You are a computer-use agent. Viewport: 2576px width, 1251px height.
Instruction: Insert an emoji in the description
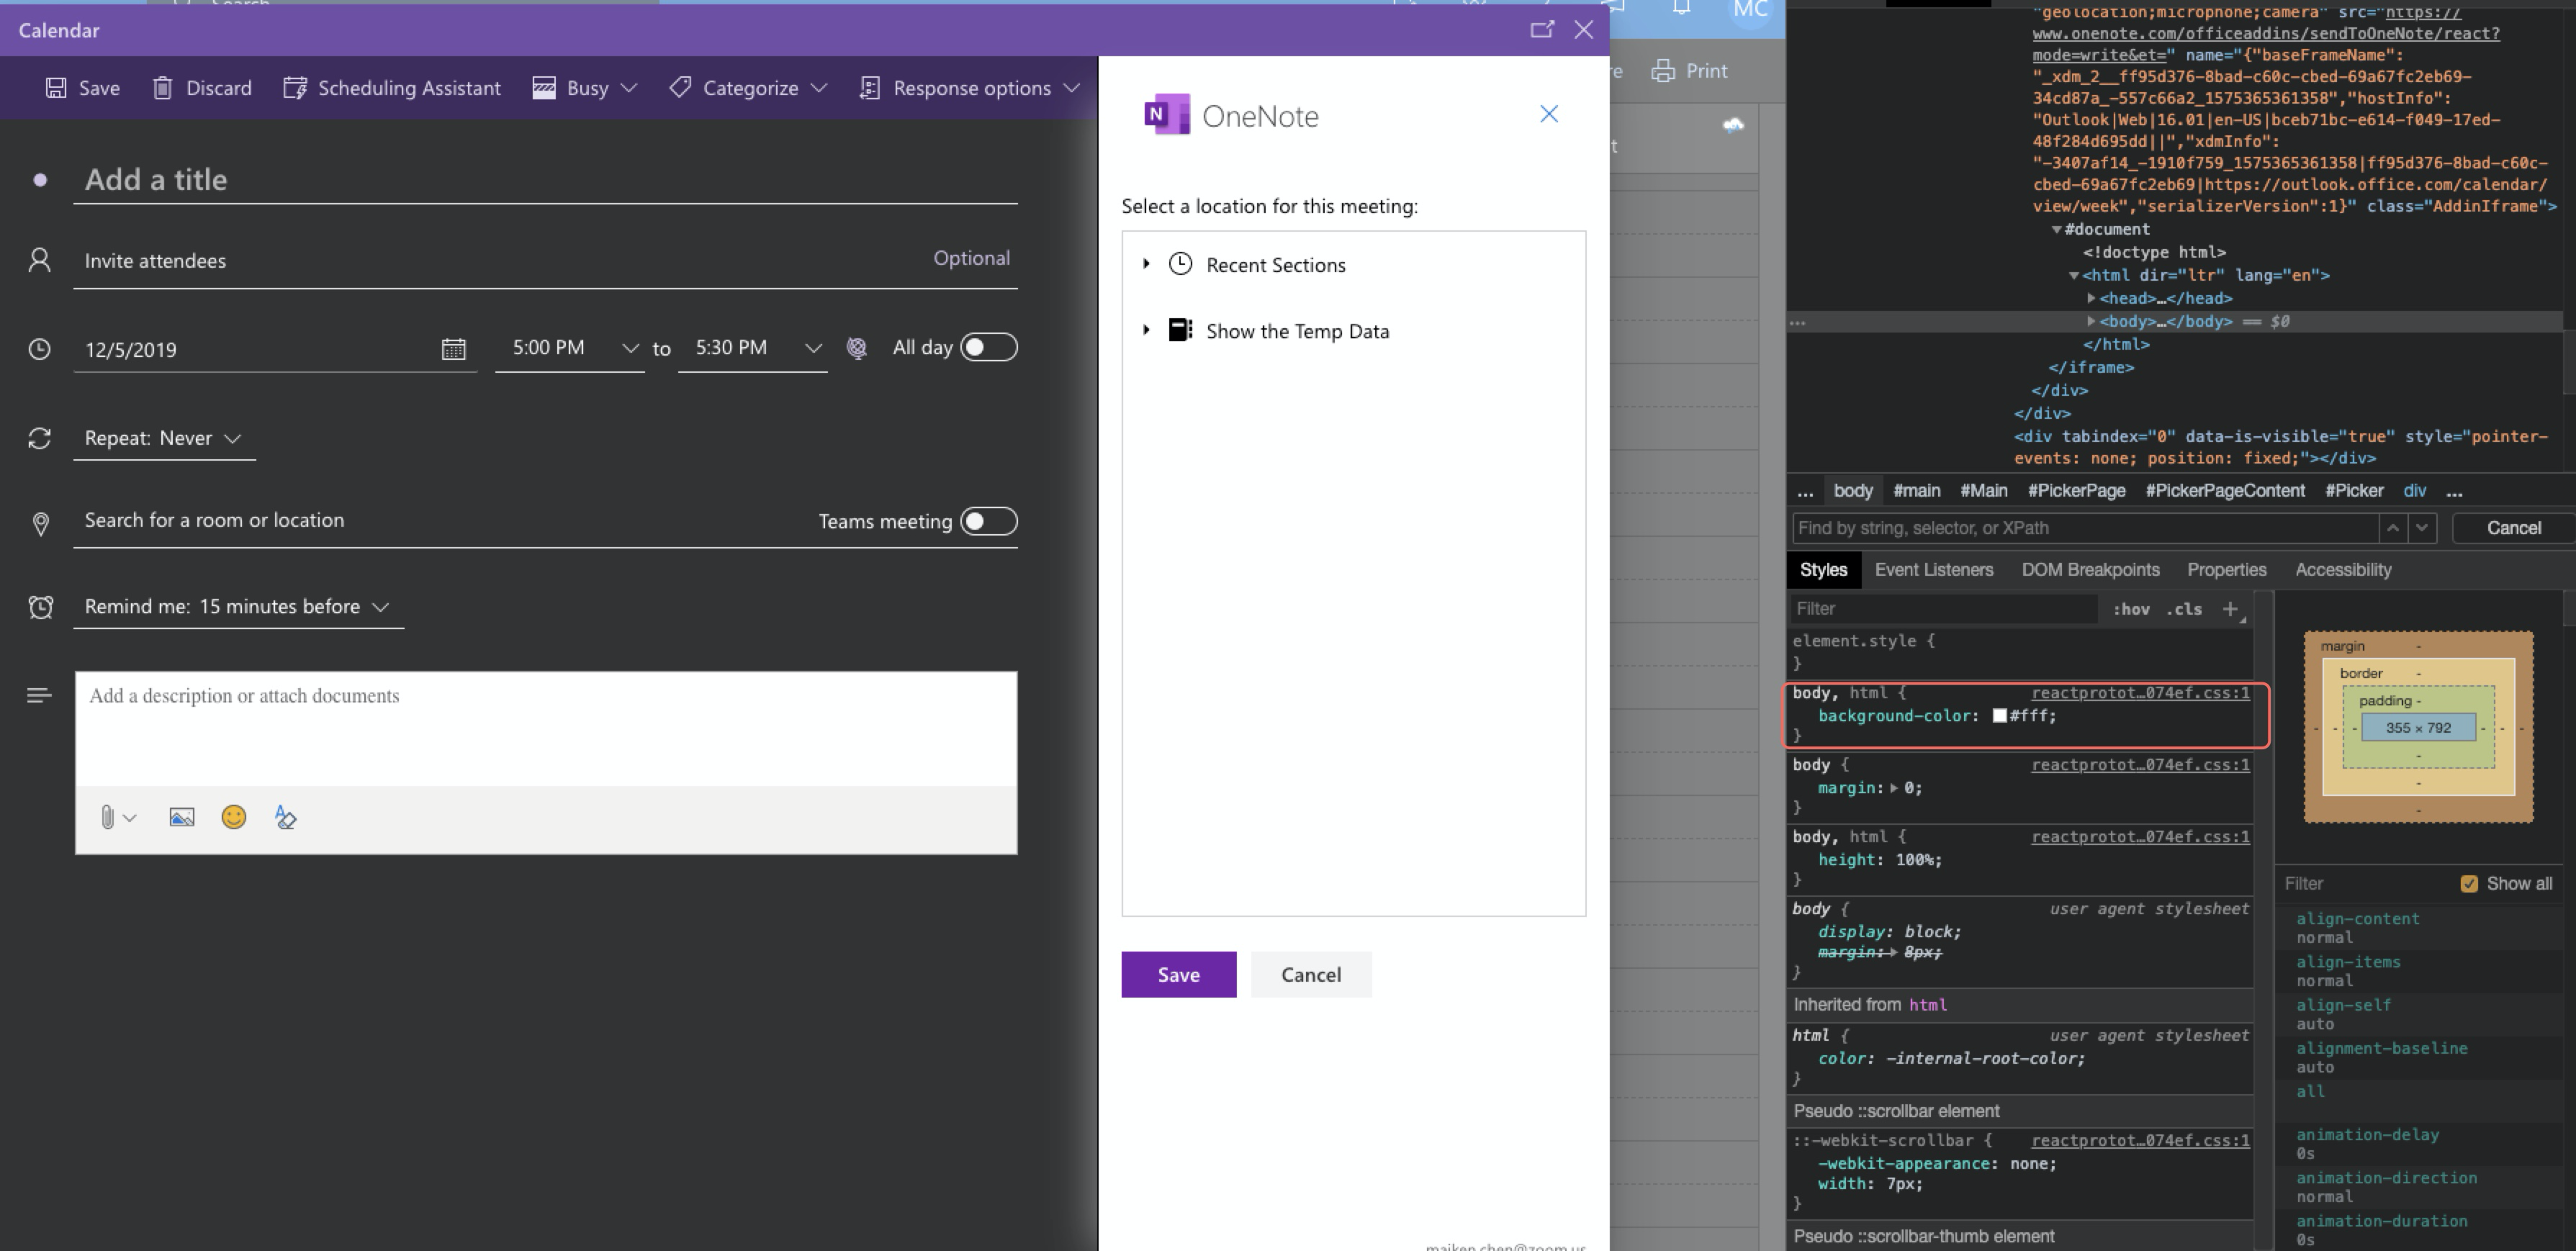coord(233,817)
